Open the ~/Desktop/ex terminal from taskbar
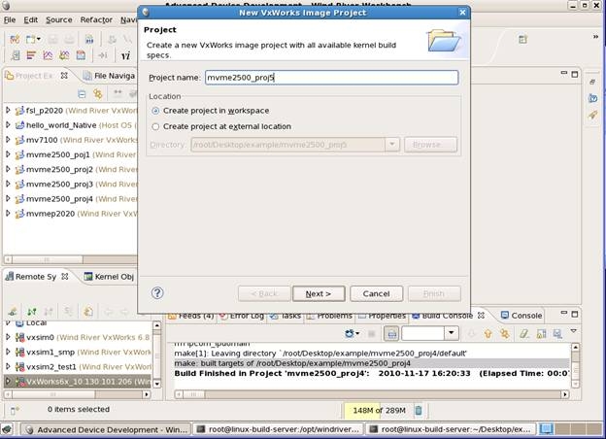 (x=451, y=429)
